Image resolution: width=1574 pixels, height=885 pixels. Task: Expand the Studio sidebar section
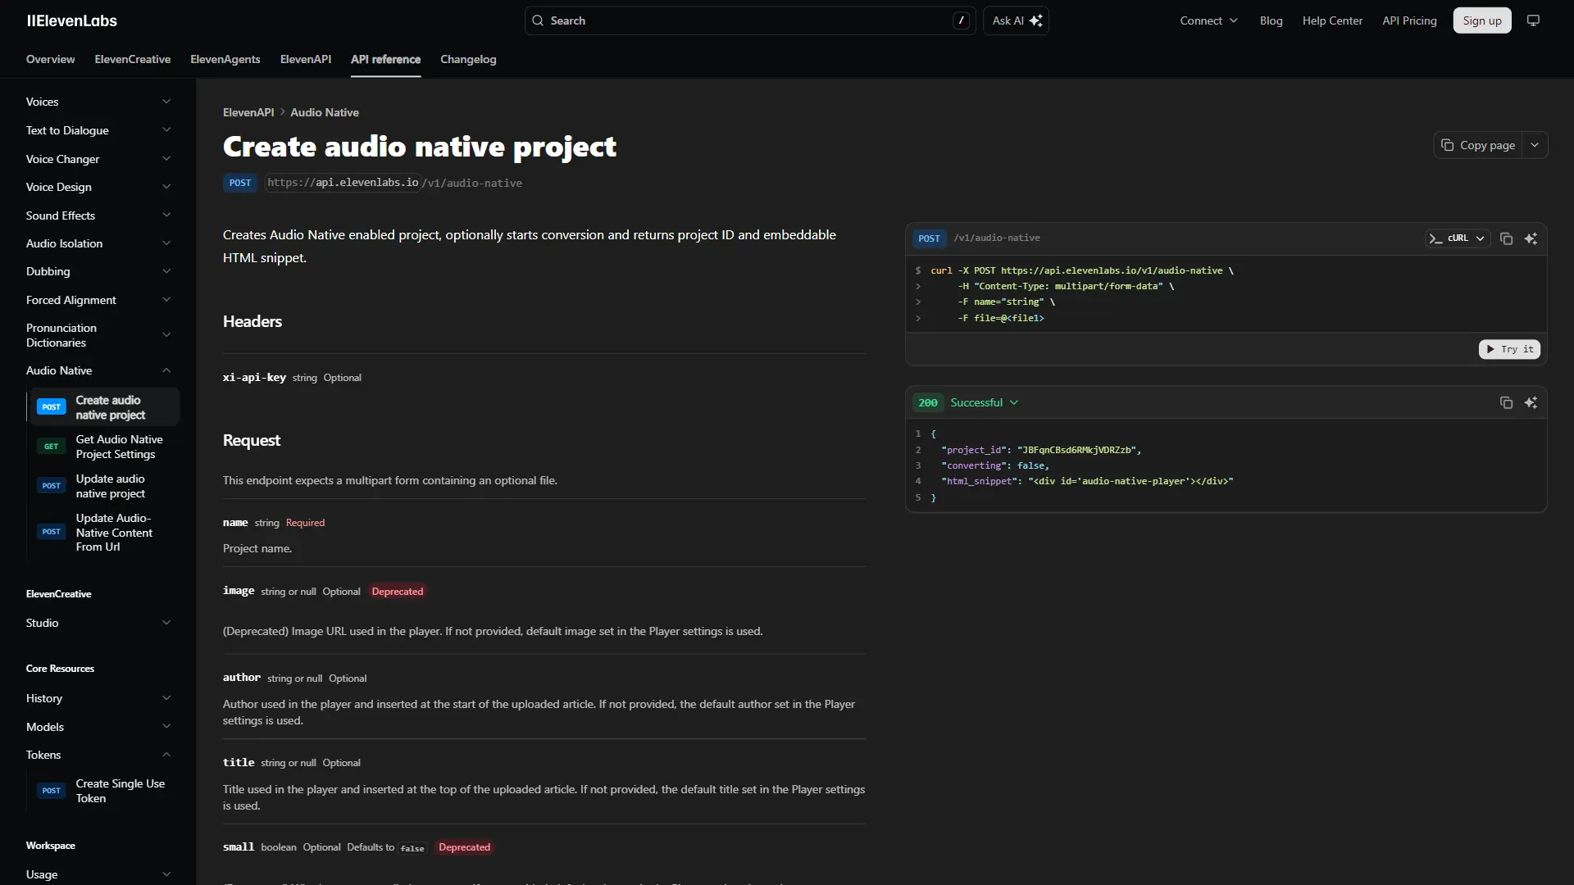pos(98,623)
